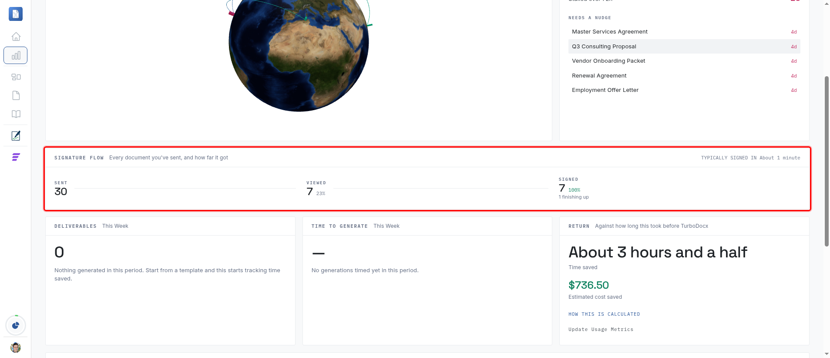Open the user profile avatar
Image resolution: width=830 pixels, height=358 pixels.
[x=16, y=348]
